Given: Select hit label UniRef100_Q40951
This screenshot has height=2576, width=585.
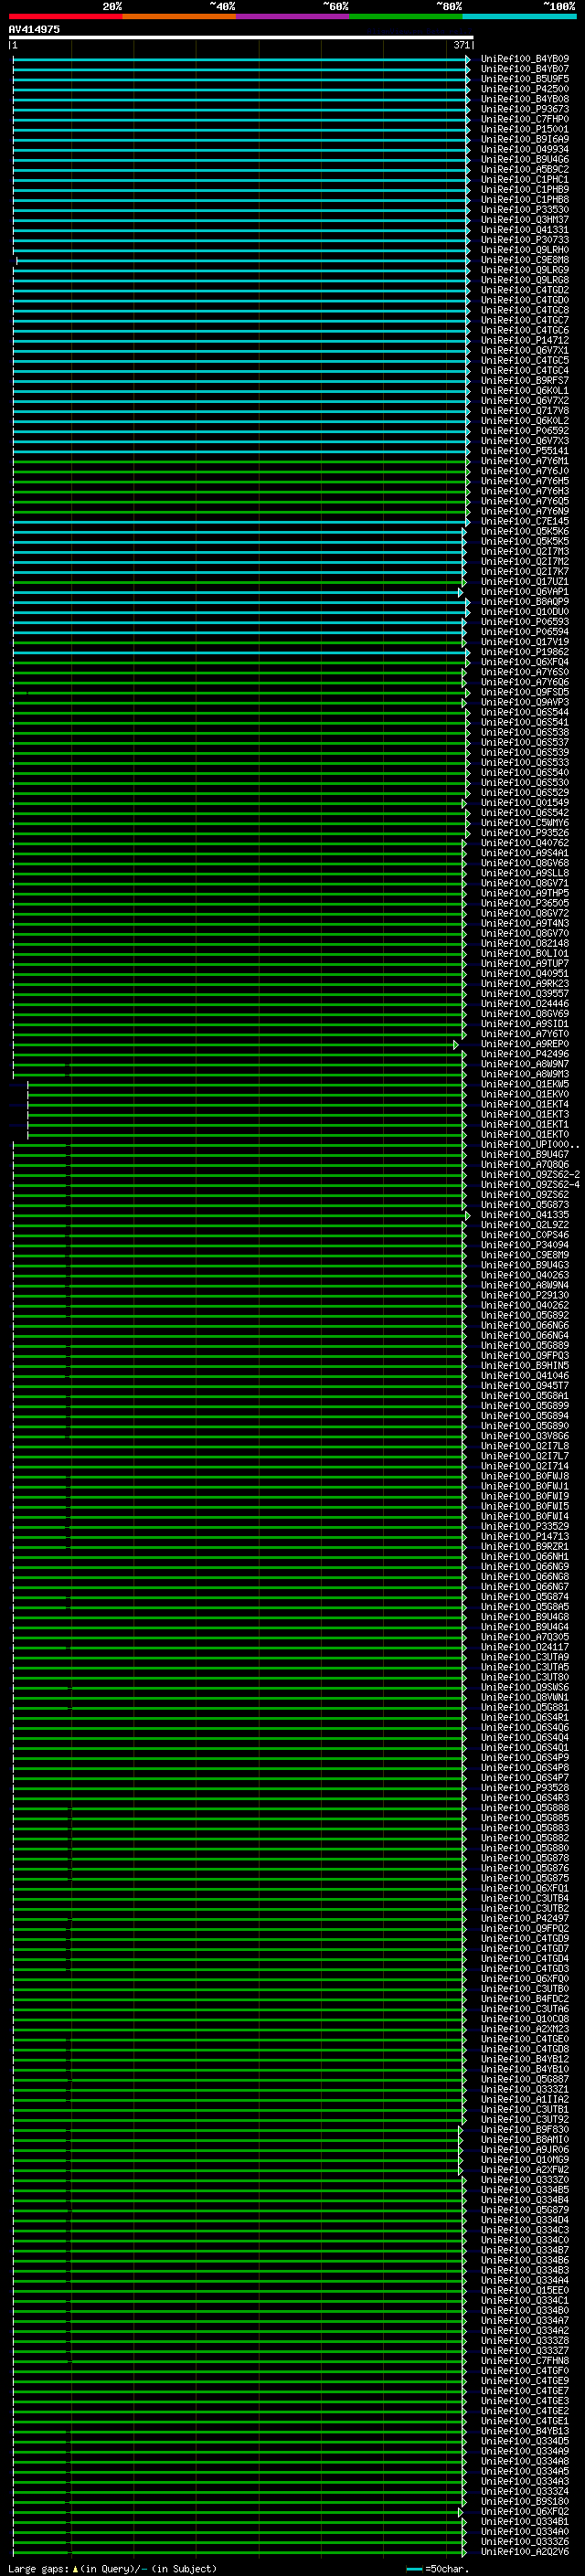Looking at the screenshot, I should (x=525, y=974).
